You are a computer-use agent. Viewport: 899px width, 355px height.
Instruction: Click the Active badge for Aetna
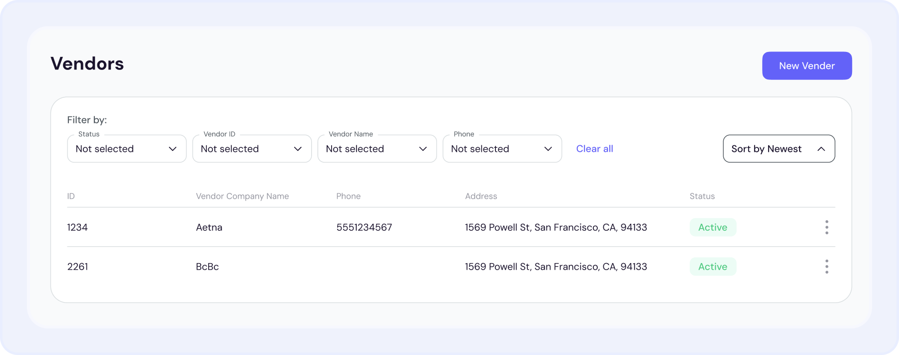coord(713,227)
